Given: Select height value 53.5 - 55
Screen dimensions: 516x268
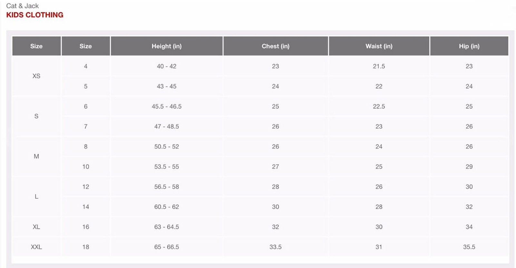Looking at the screenshot, I should [x=166, y=167].
